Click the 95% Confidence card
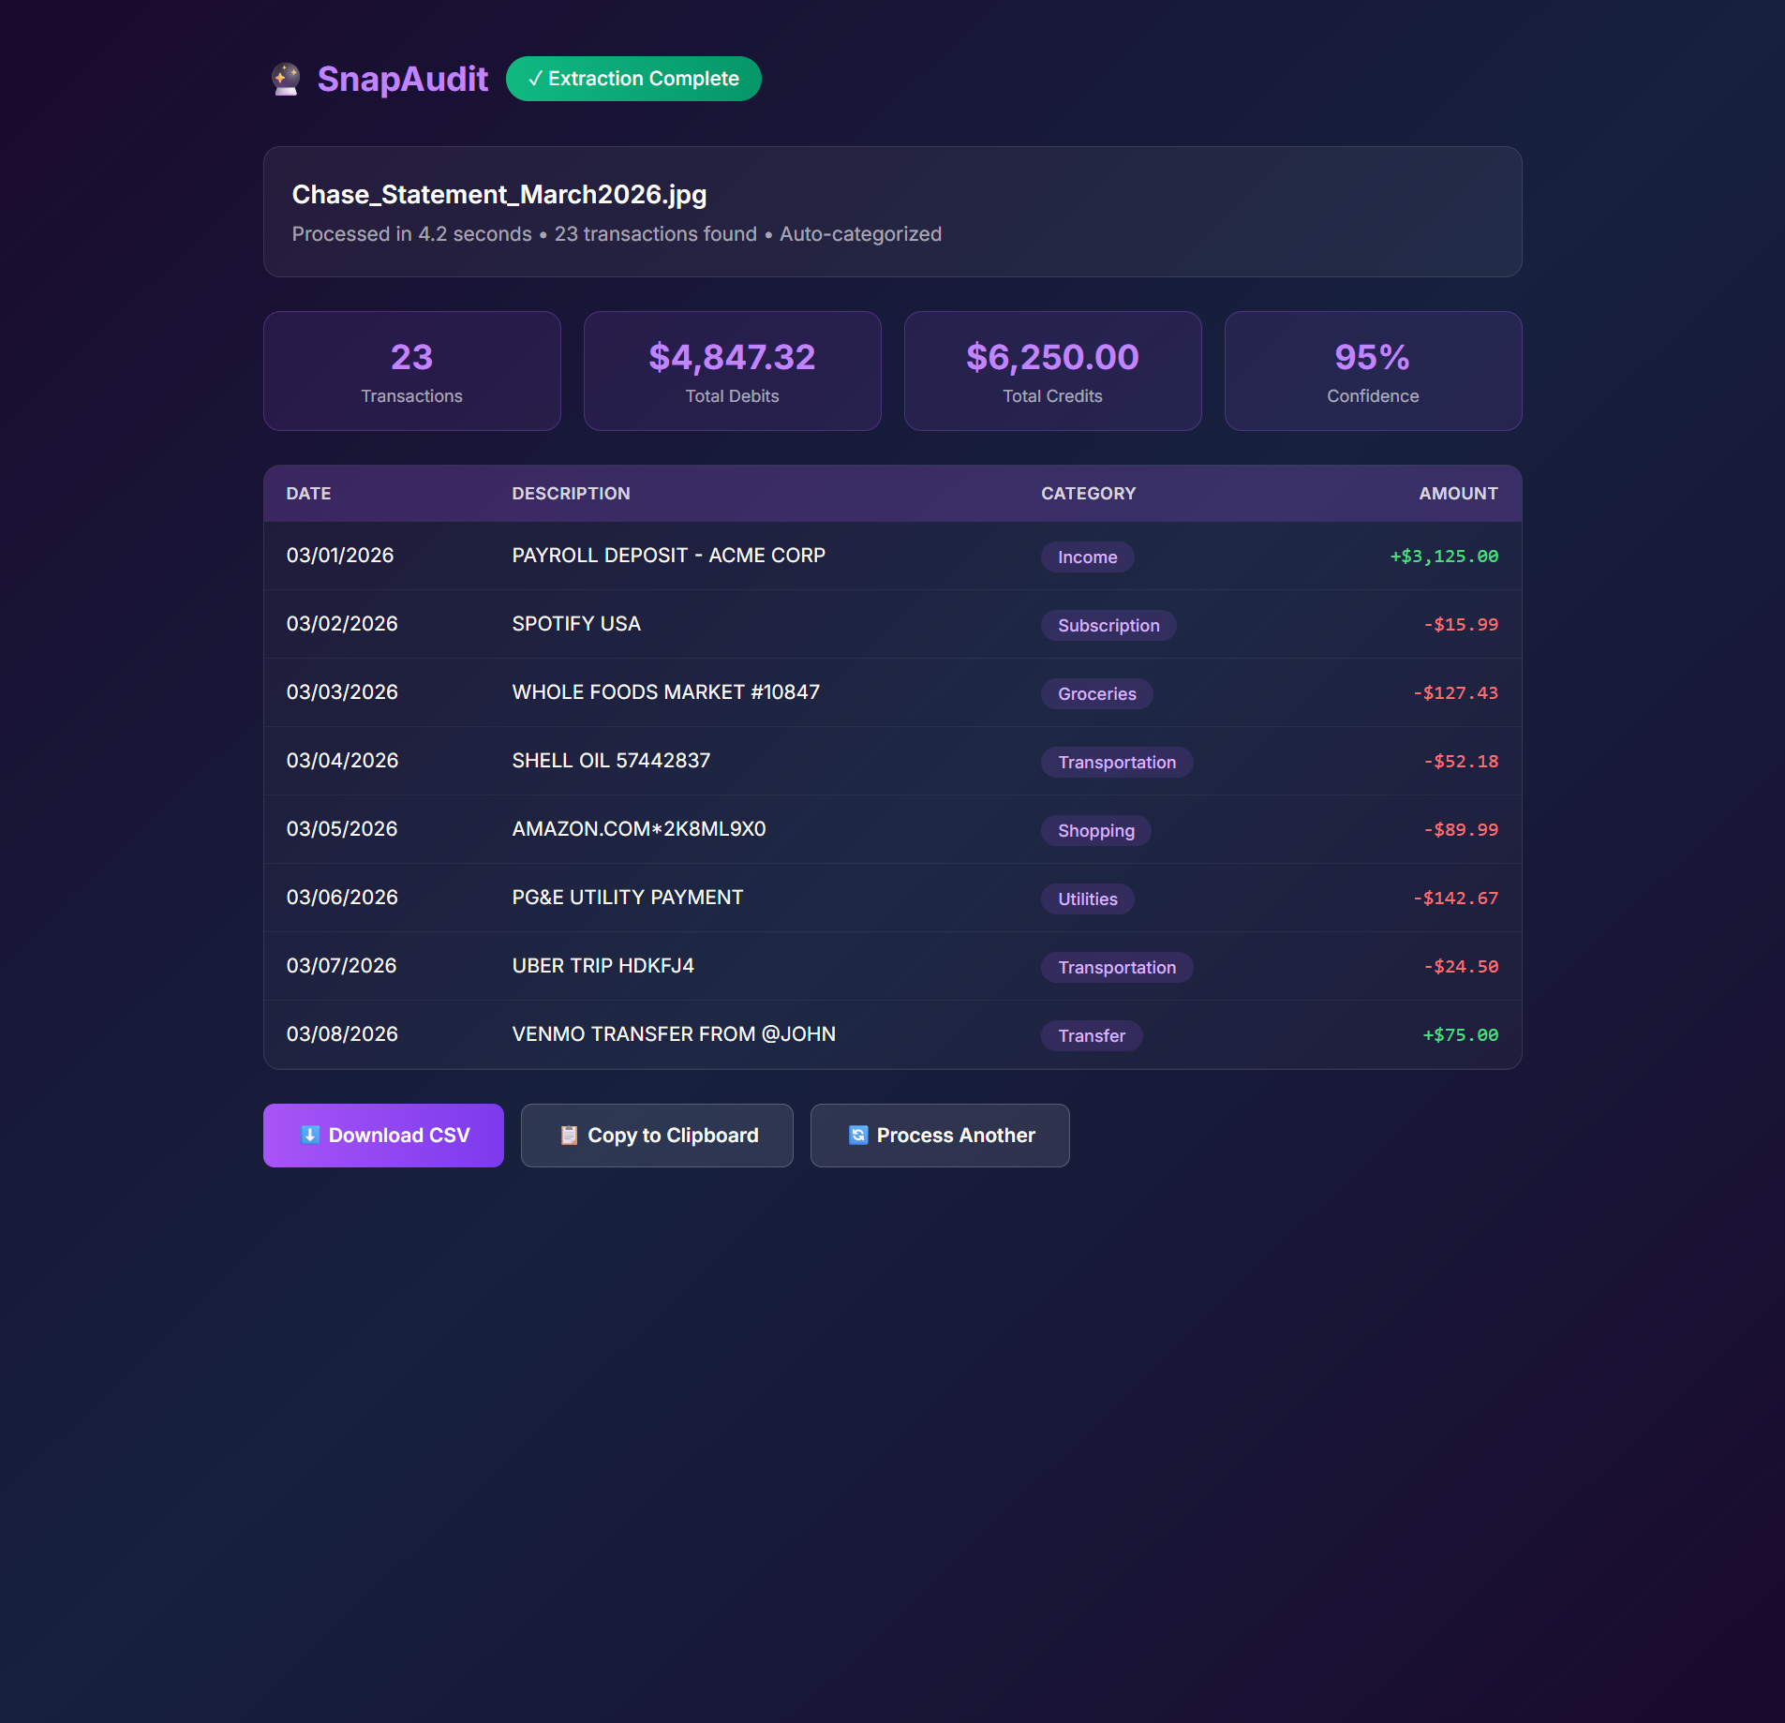The height and width of the screenshot is (1723, 1785). 1372,370
